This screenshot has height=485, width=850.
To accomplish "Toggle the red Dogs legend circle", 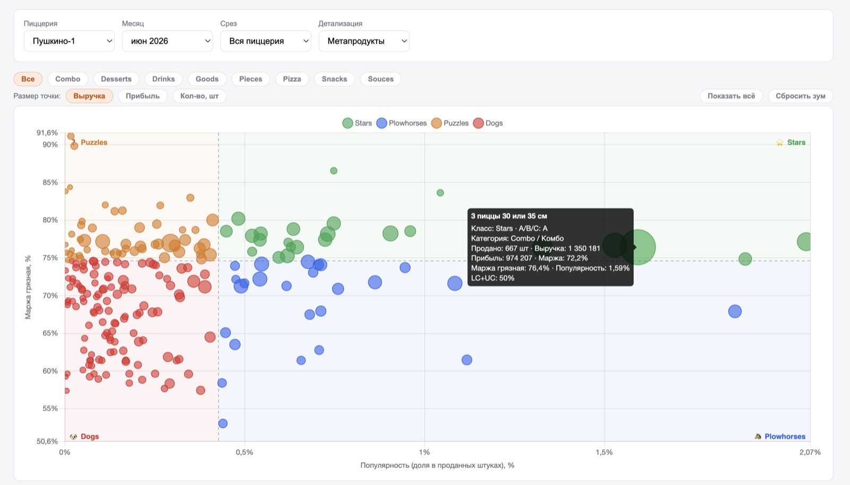I will pyautogui.click(x=478, y=123).
